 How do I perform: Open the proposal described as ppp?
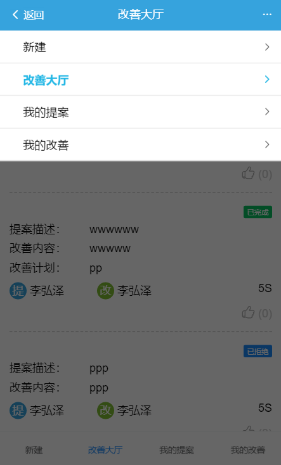point(99,369)
